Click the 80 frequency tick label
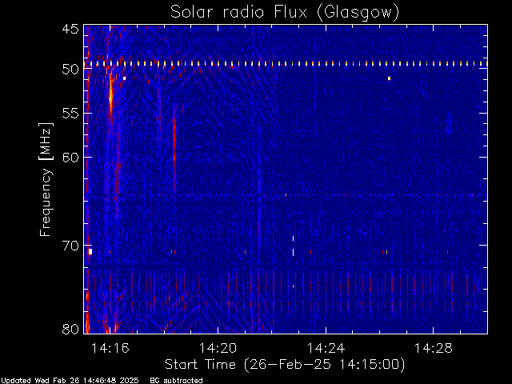Viewport: 512px width, 384px height. coord(70,329)
